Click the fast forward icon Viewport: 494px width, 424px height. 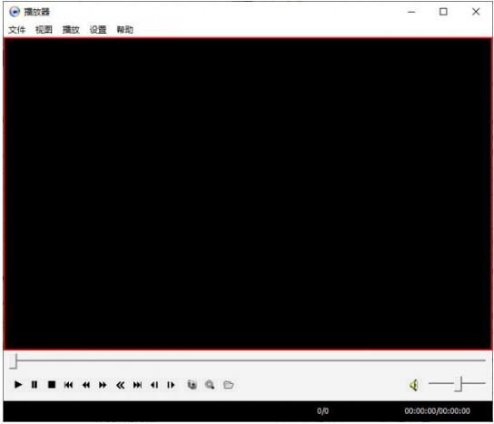103,385
